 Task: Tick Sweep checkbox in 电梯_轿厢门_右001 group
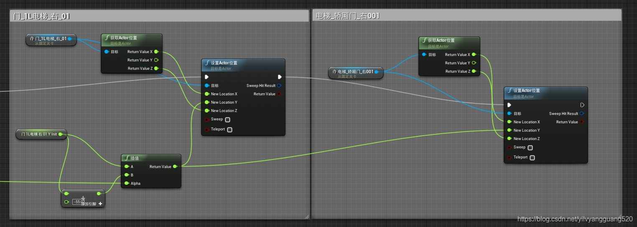[530, 148]
